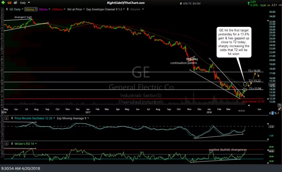Image resolution: width=282 pixels, height=172 pixels.
Task: Switch to the divd yld side tab
Action: 2,66
